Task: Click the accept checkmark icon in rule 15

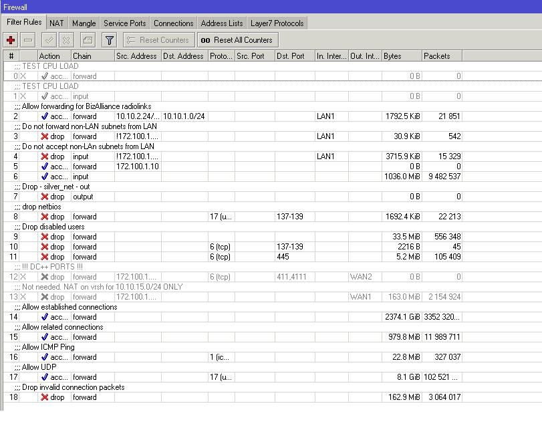Action: (x=45, y=337)
